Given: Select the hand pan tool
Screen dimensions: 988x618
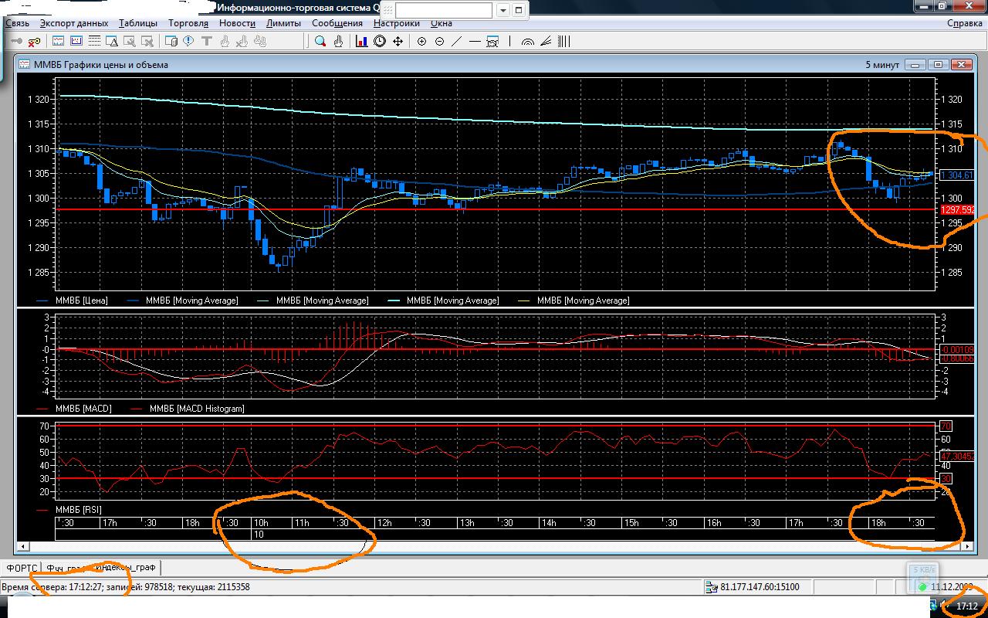Looking at the screenshot, I should pos(338,42).
